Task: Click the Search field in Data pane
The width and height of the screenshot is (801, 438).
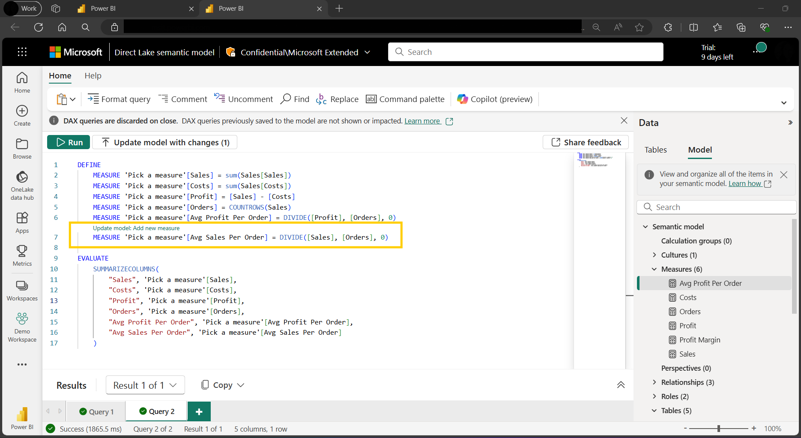Action: tap(716, 207)
